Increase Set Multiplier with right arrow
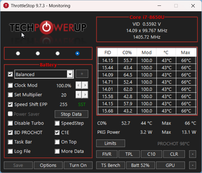 pyautogui.click(x=85, y=95)
